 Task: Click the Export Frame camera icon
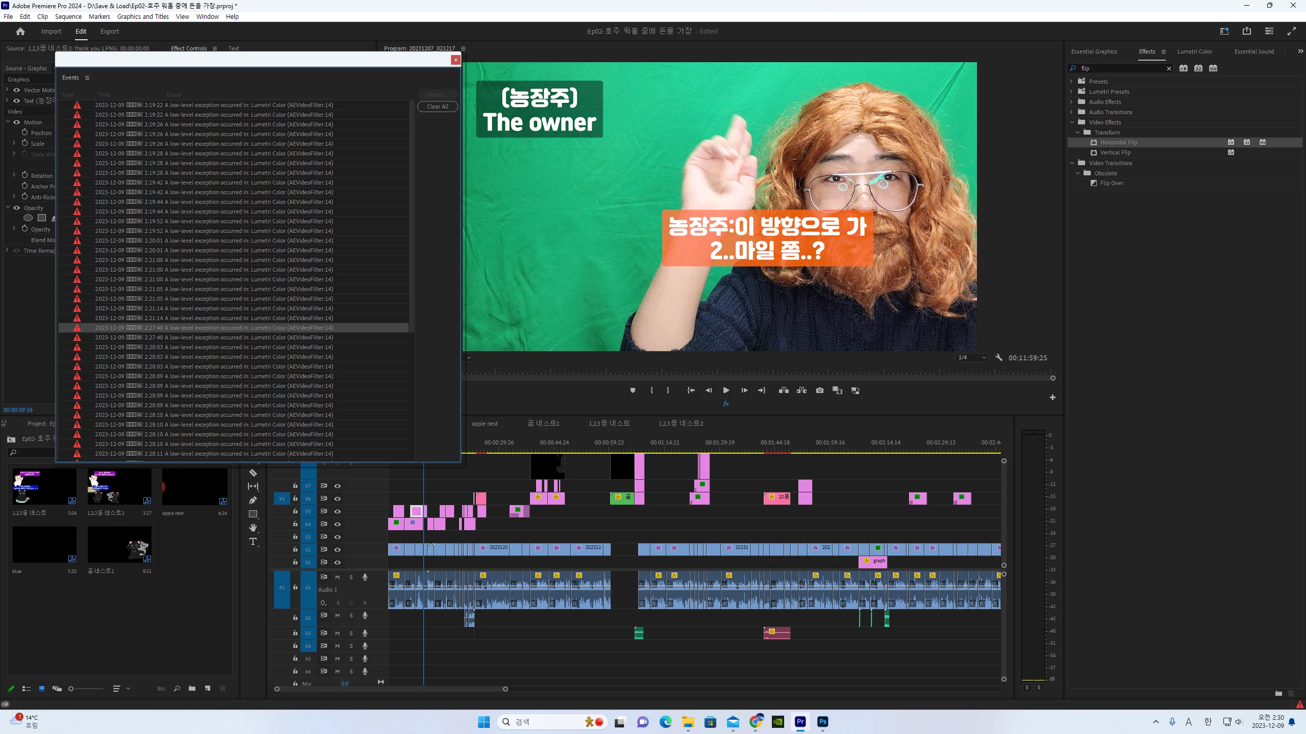(819, 390)
